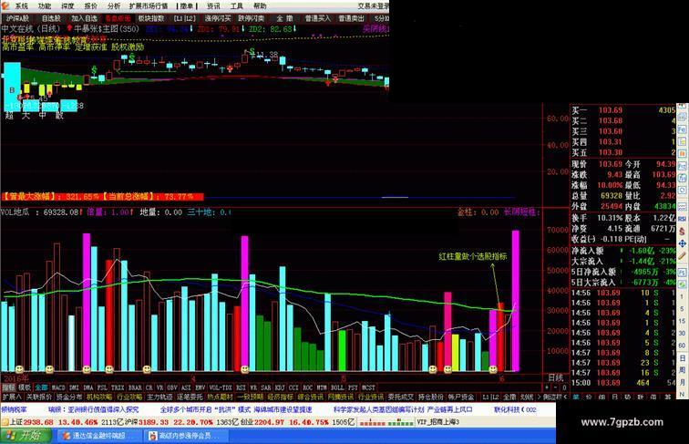
Task: Open 热点题材 in the bottom bar
Action: pos(221,397)
